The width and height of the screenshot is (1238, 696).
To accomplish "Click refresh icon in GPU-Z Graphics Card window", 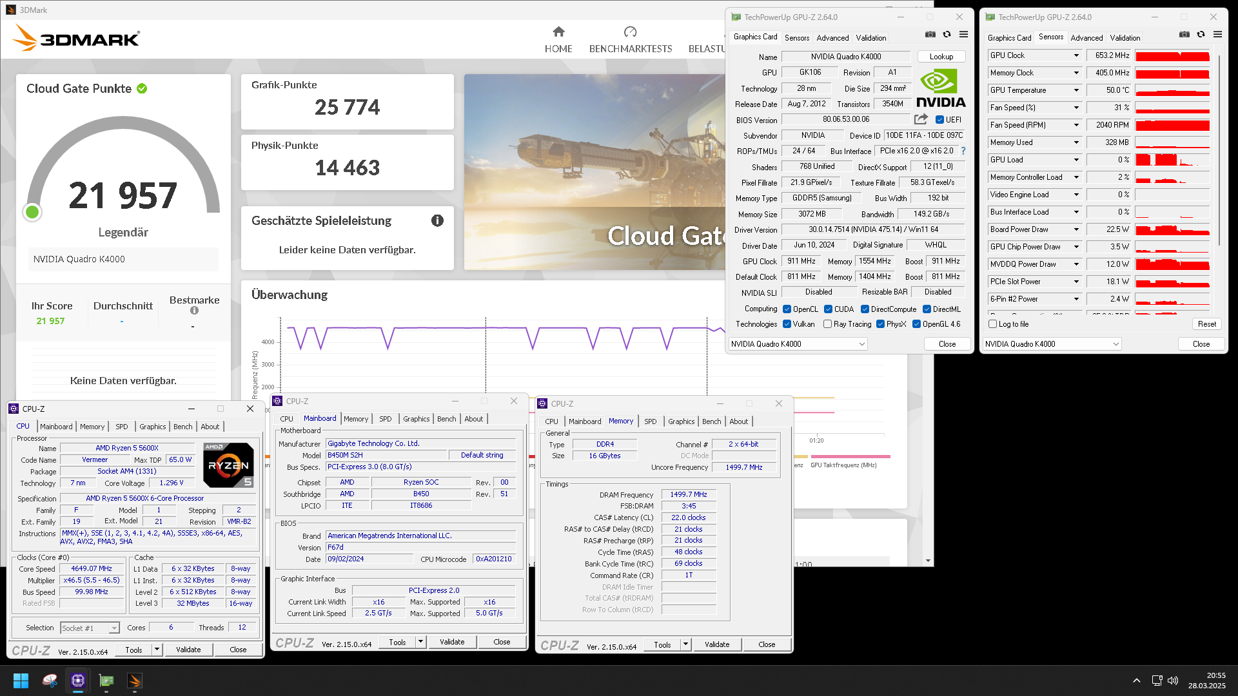I will (x=947, y=35).
